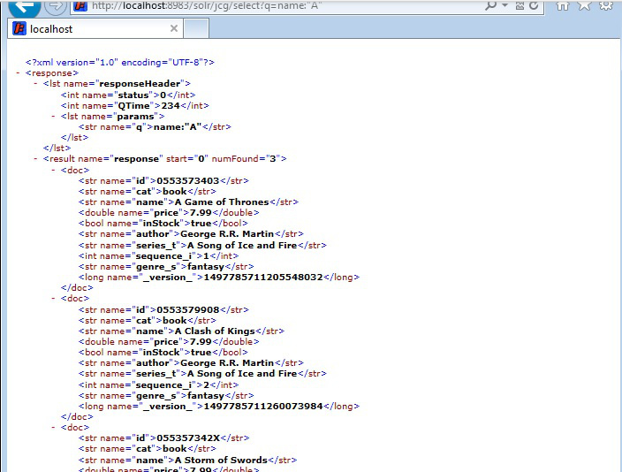The width and height of the screenshot is (622, 472).
Task: Click the xml version declaration line
Action: click(x=120, y=63)
